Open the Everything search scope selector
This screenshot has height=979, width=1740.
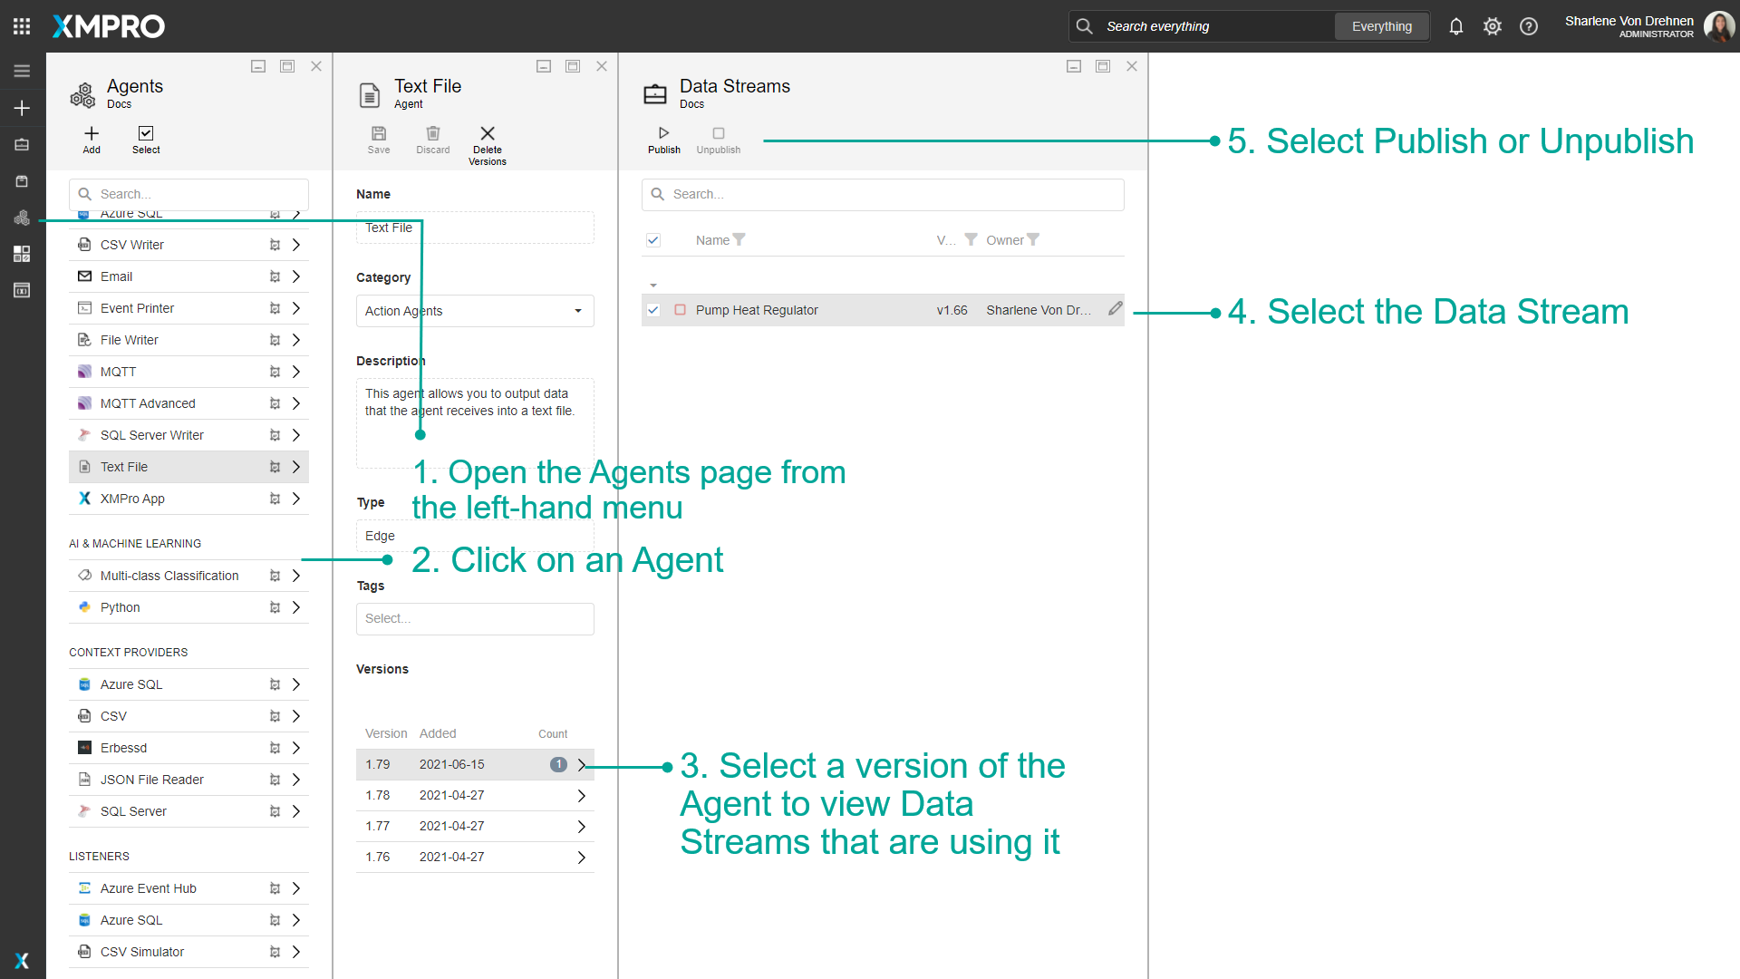click(1381, 26)
